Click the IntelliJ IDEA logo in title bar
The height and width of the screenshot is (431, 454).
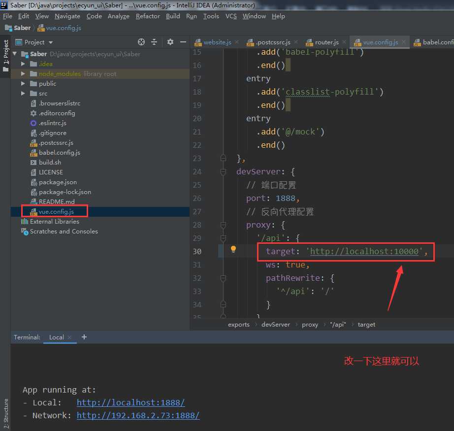[x=4, y=5]
